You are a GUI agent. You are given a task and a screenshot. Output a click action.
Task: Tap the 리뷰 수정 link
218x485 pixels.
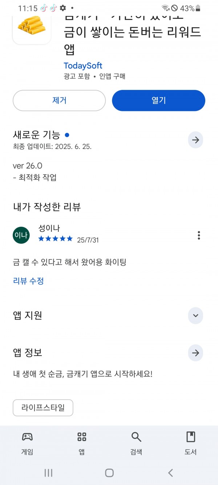click(28, 281)
